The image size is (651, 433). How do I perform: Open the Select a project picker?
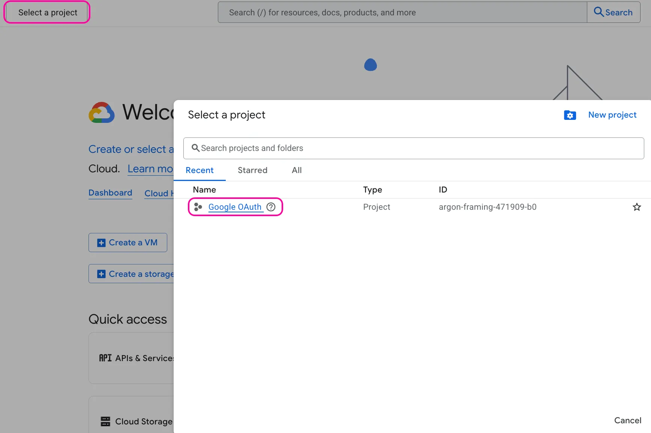(x=47, y=12)
